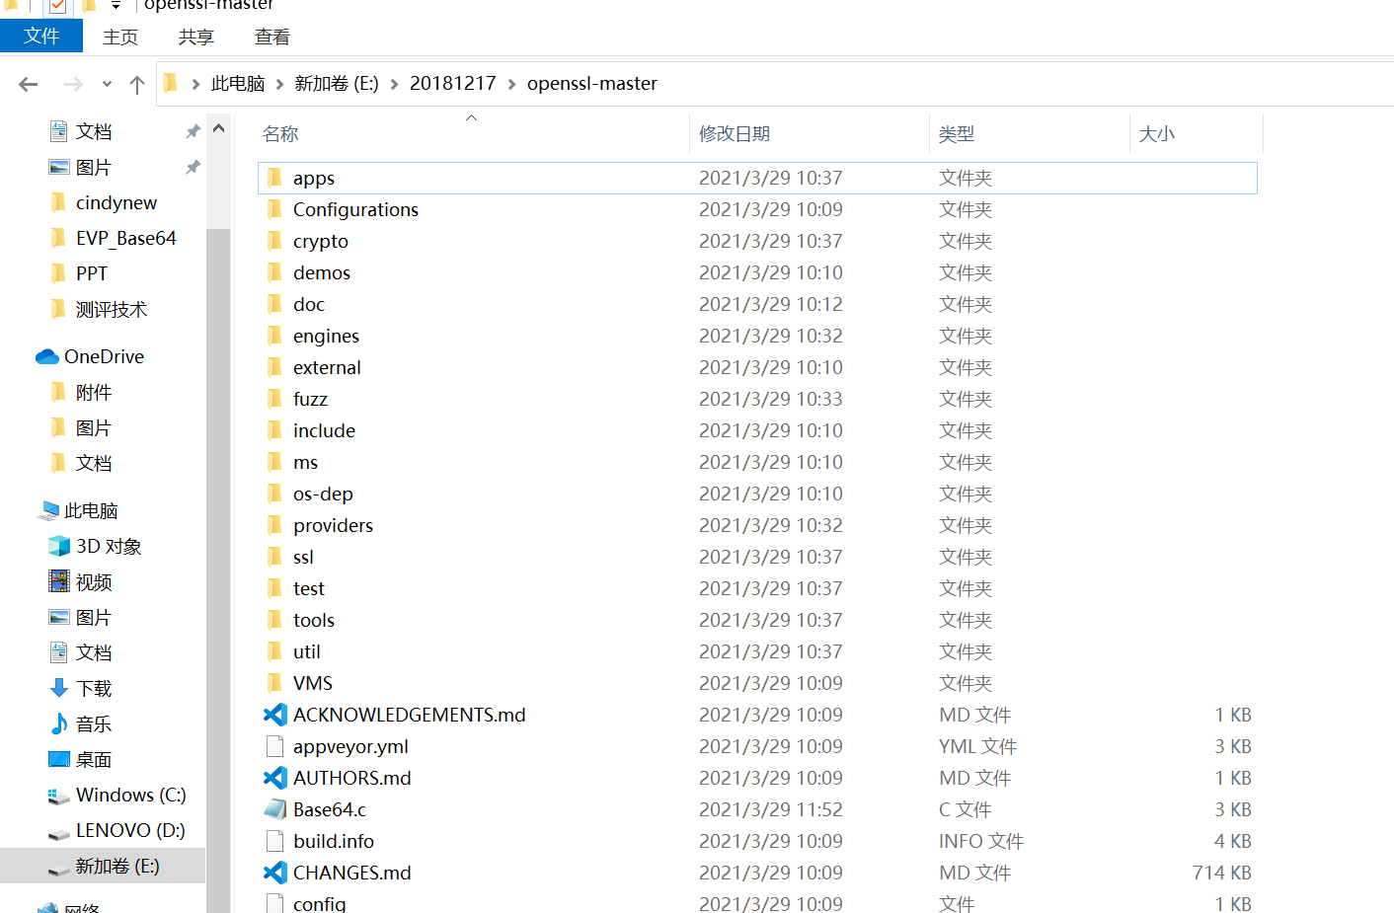
Task: Select the Configurations folder icon
Action: (x=274, y=209)
